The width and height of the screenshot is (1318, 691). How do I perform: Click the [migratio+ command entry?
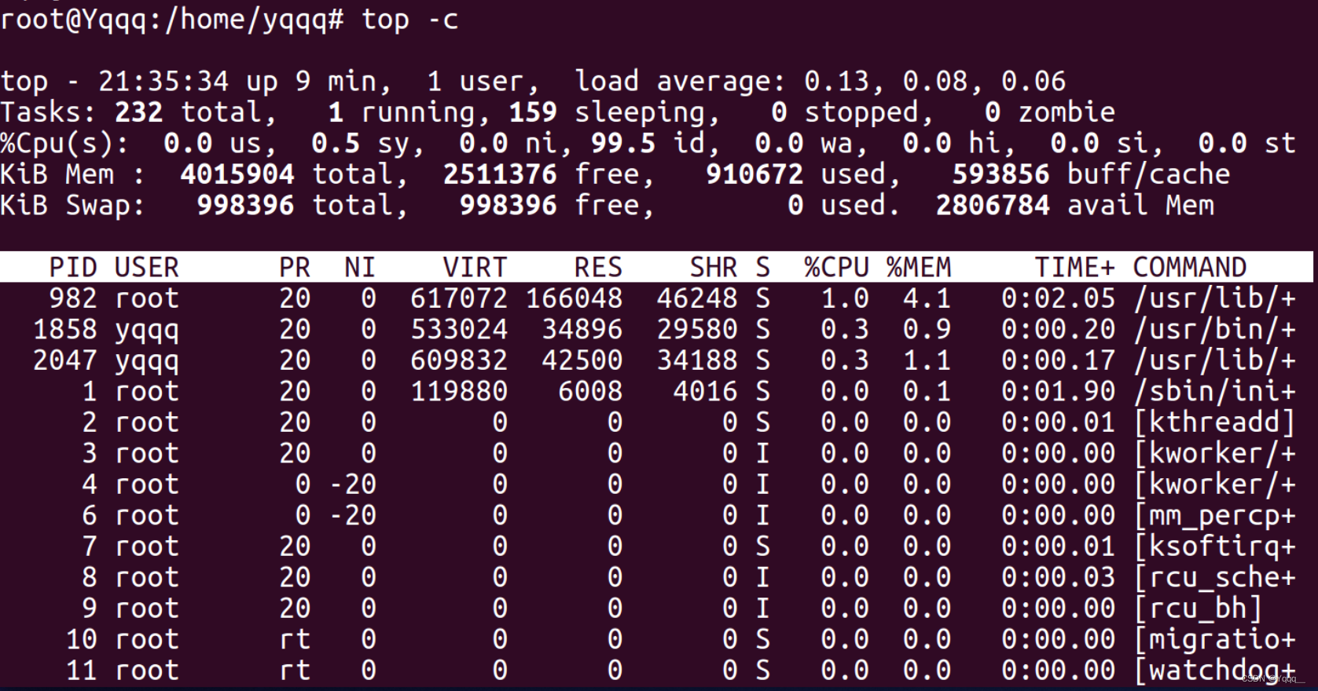(x=1214, y=640)
